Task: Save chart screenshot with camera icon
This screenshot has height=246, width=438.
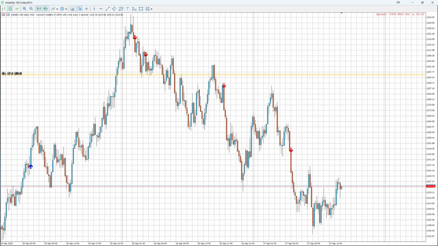Action: click(73, 9)
